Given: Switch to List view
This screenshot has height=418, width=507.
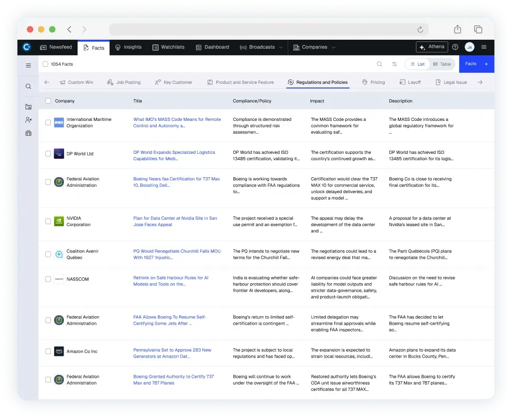Looking at the screenshot, I should (x=417, y=64).
